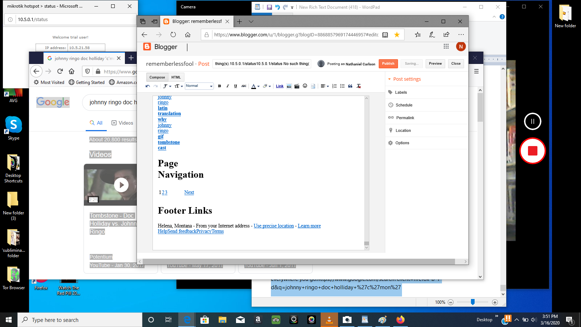Switch to HTML editing mode
The width and height of the screenshot is (581, 327).
(x=176, y=77)
